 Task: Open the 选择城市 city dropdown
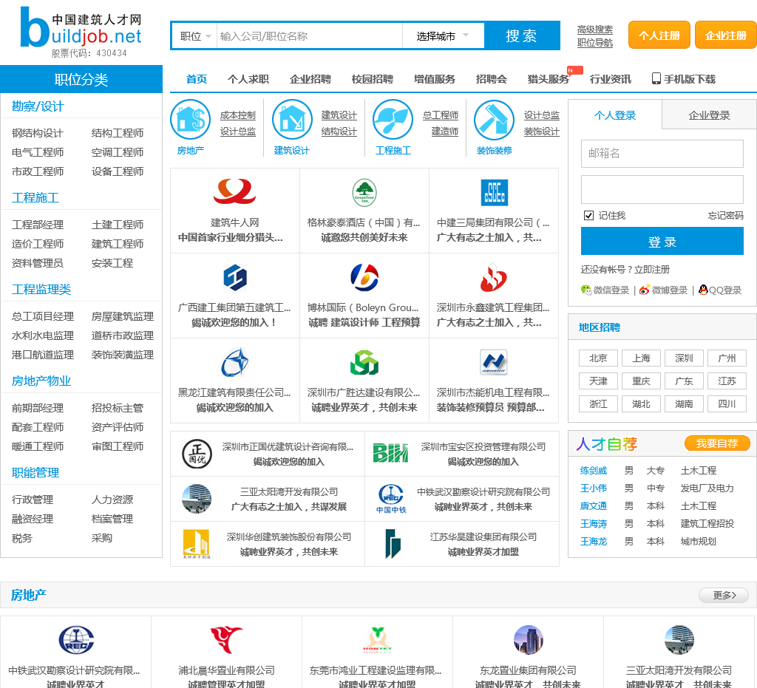tap(443, 36)
